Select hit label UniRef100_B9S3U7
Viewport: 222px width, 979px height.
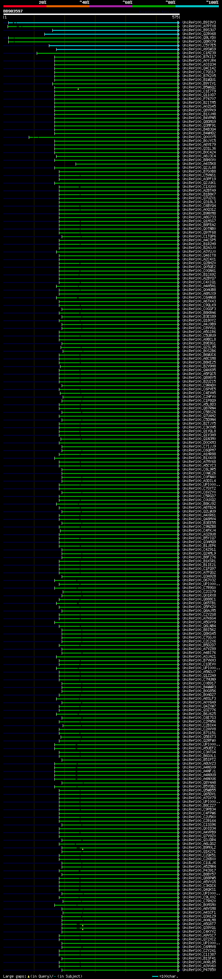tap(199, 30)
